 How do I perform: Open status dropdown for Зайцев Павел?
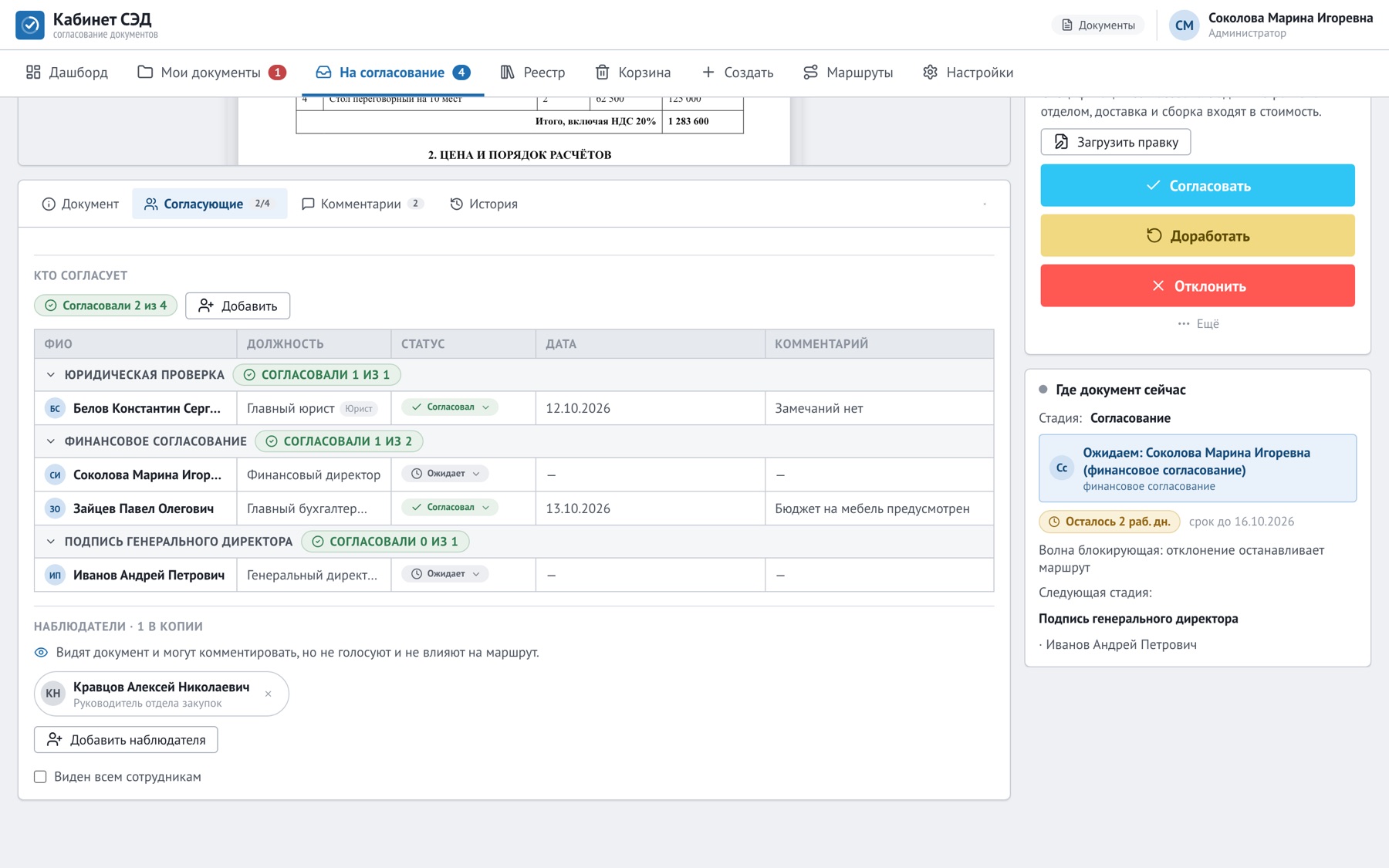450,508
